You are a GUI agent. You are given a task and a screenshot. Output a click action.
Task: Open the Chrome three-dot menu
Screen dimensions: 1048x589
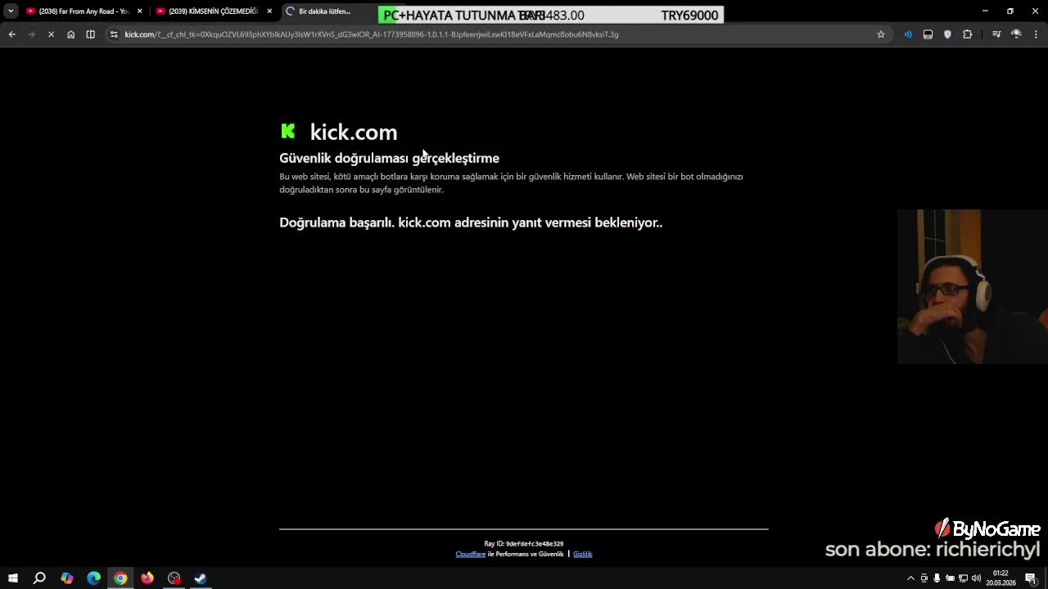(1037, 34)
